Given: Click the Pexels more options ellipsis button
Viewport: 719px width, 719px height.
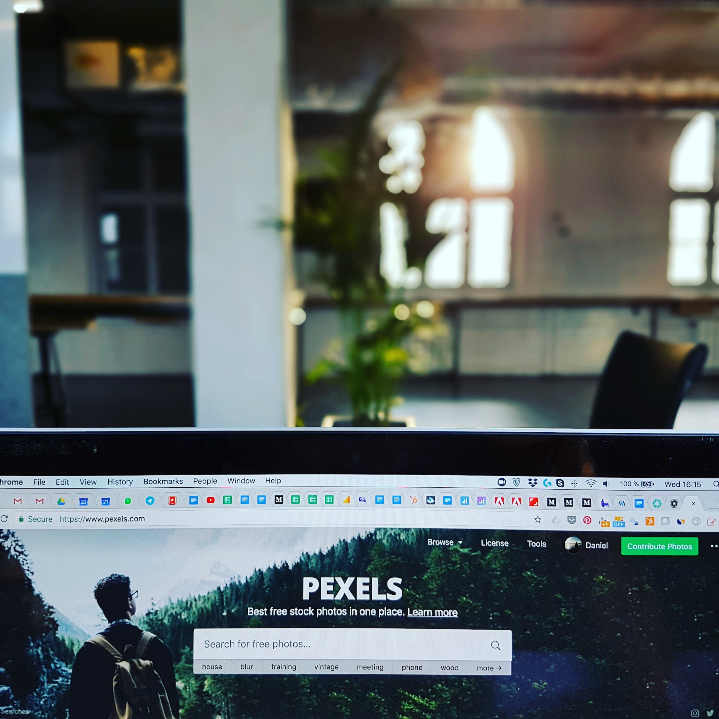Looking at the screenshot, I should pos(715,546).
